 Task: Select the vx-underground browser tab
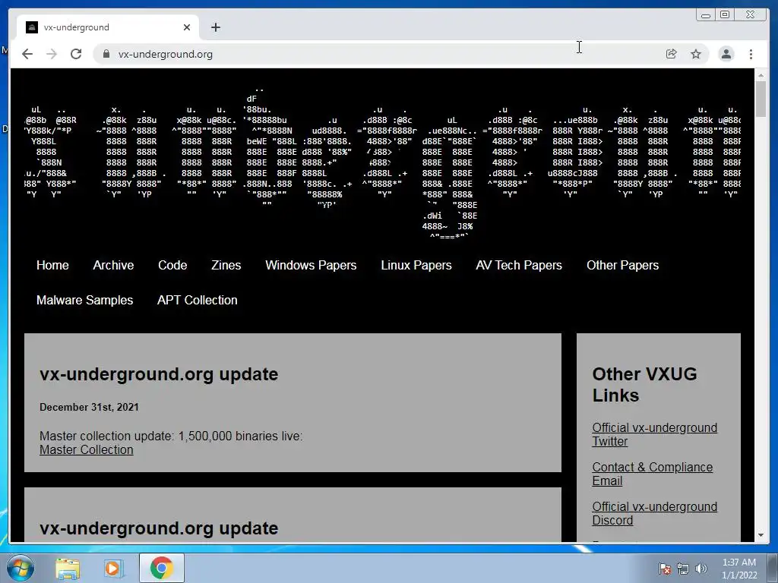108,27
